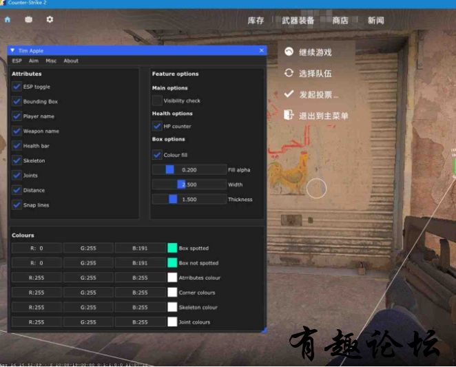Open the 商店 store menu
The height and width of the screenshot is (367, 456).
coord(340,21)
